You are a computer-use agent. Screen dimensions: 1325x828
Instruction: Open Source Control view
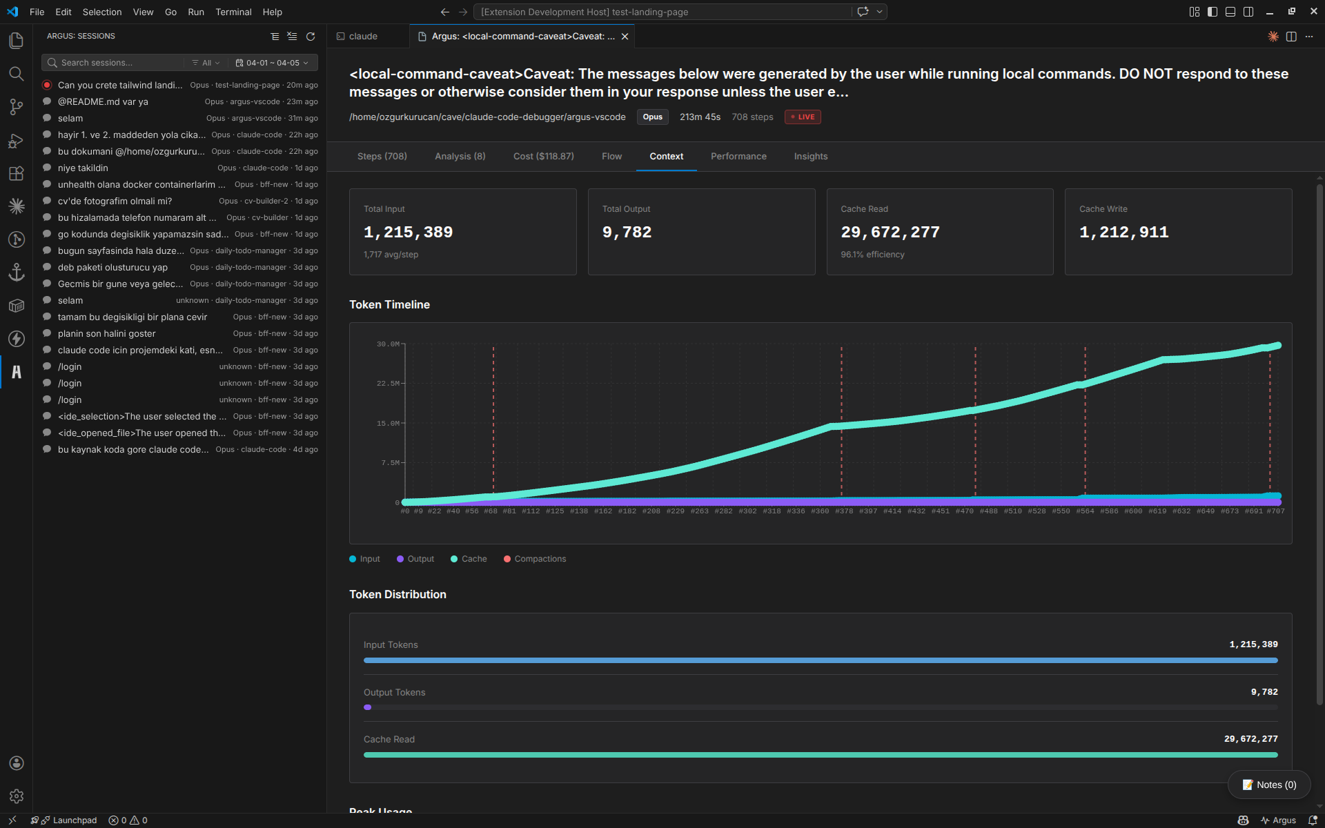[17, 107]
